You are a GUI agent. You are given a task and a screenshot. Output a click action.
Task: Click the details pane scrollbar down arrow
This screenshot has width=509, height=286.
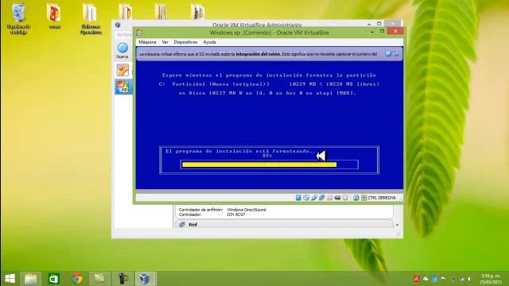coord(397,225)
